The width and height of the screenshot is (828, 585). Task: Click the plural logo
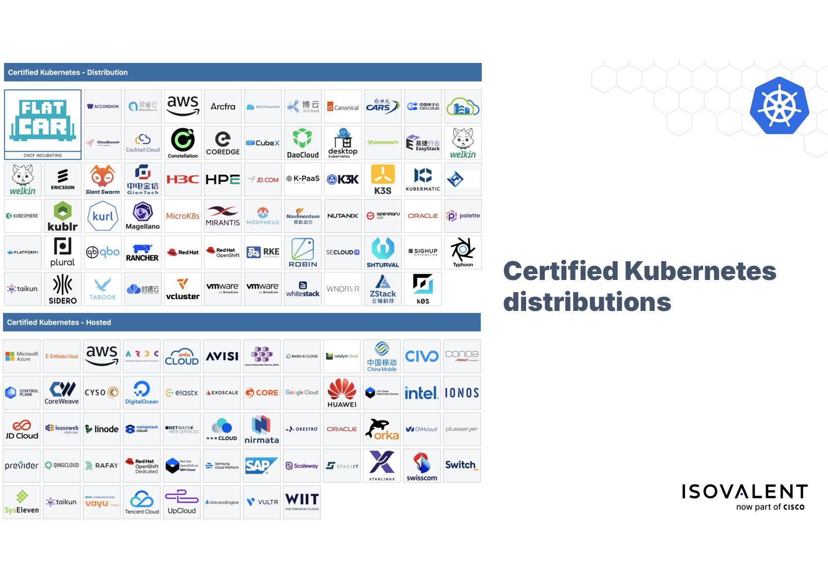[62, 252]
